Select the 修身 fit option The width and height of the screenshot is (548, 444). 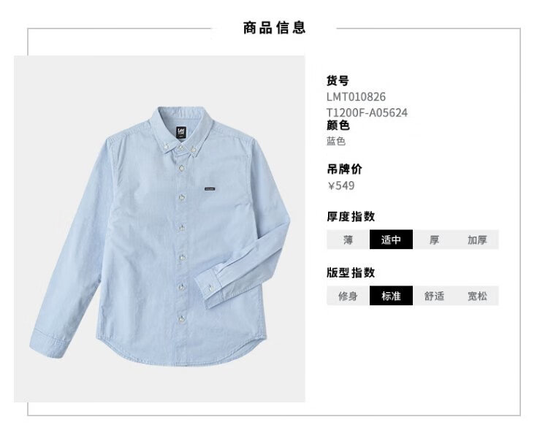point(348,296)
